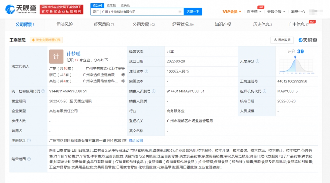
Task: Select registration number 440121002992956
Action: click(x=292, y=81)
